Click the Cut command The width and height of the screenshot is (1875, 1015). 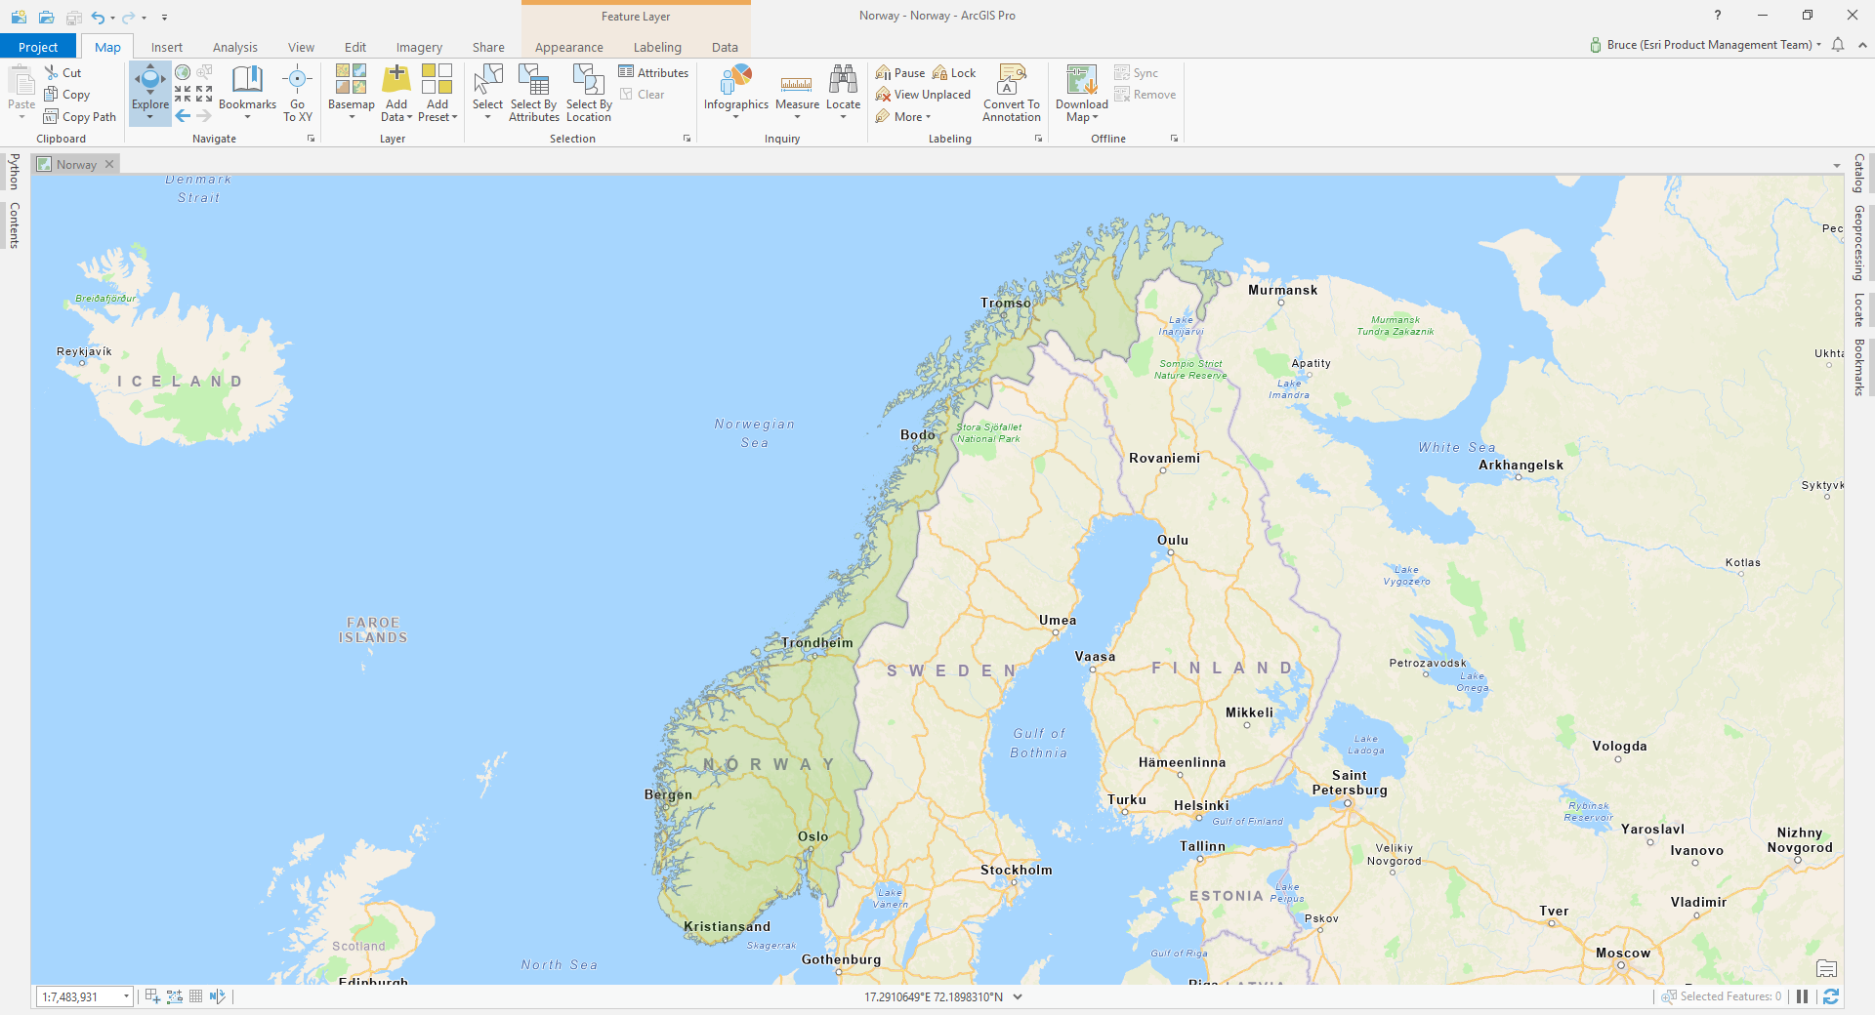62,72
